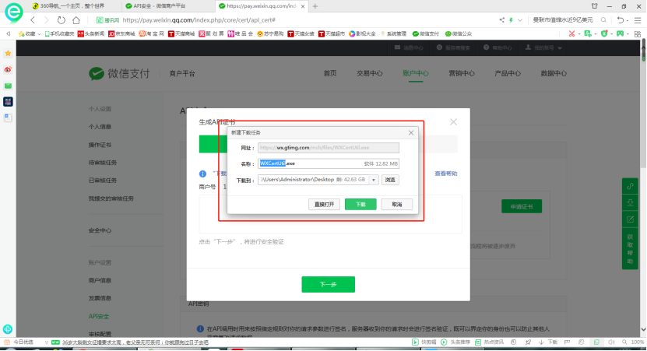Open the 首页 nav item
The width and height of the screenshot is (647, 351).
pos(330,73)
